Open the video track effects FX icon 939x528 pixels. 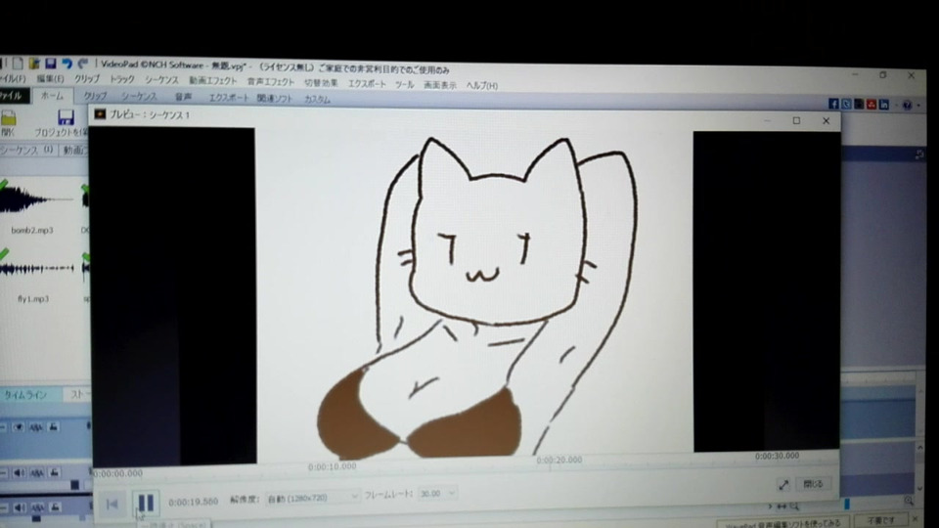click(x=36, y=427)
